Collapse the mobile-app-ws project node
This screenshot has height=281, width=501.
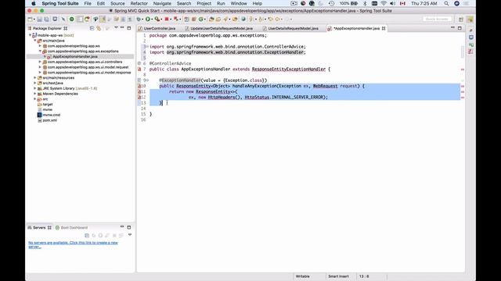pyautogui.click(x=31, y=35)
